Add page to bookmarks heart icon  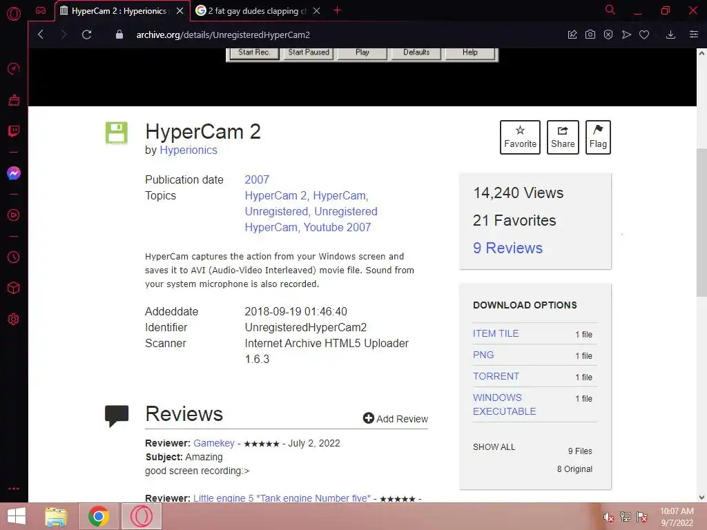coord(644,35)
